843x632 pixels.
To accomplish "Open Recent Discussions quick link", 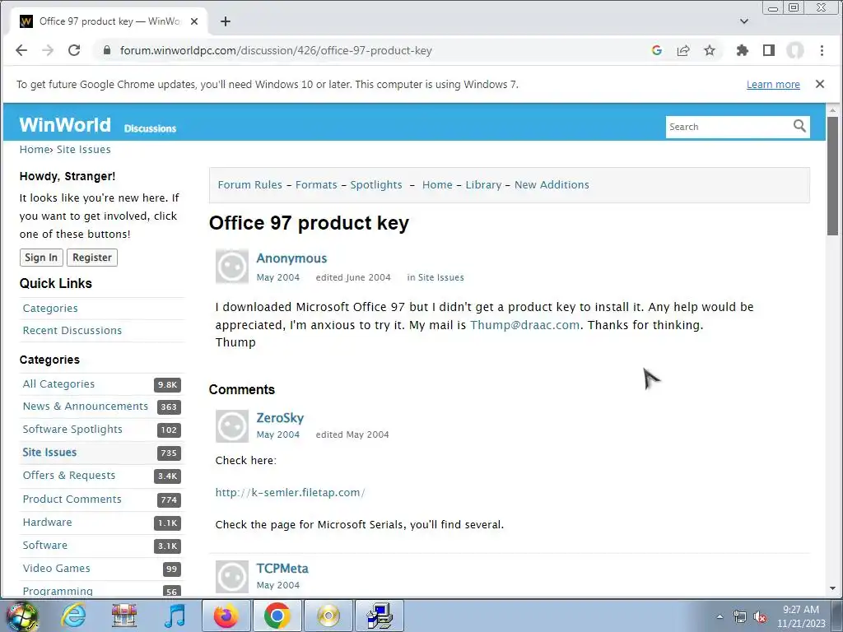I will click(x=72, y=331).
